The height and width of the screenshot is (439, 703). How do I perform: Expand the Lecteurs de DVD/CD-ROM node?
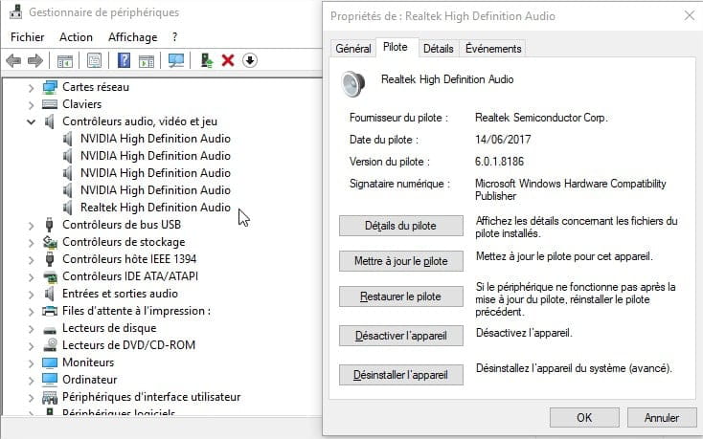[x=31, y=345]
